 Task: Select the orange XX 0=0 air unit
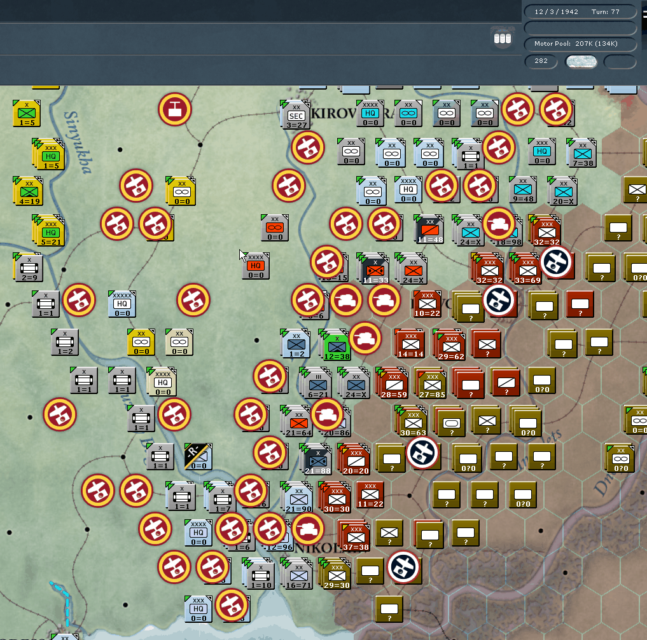275,228
